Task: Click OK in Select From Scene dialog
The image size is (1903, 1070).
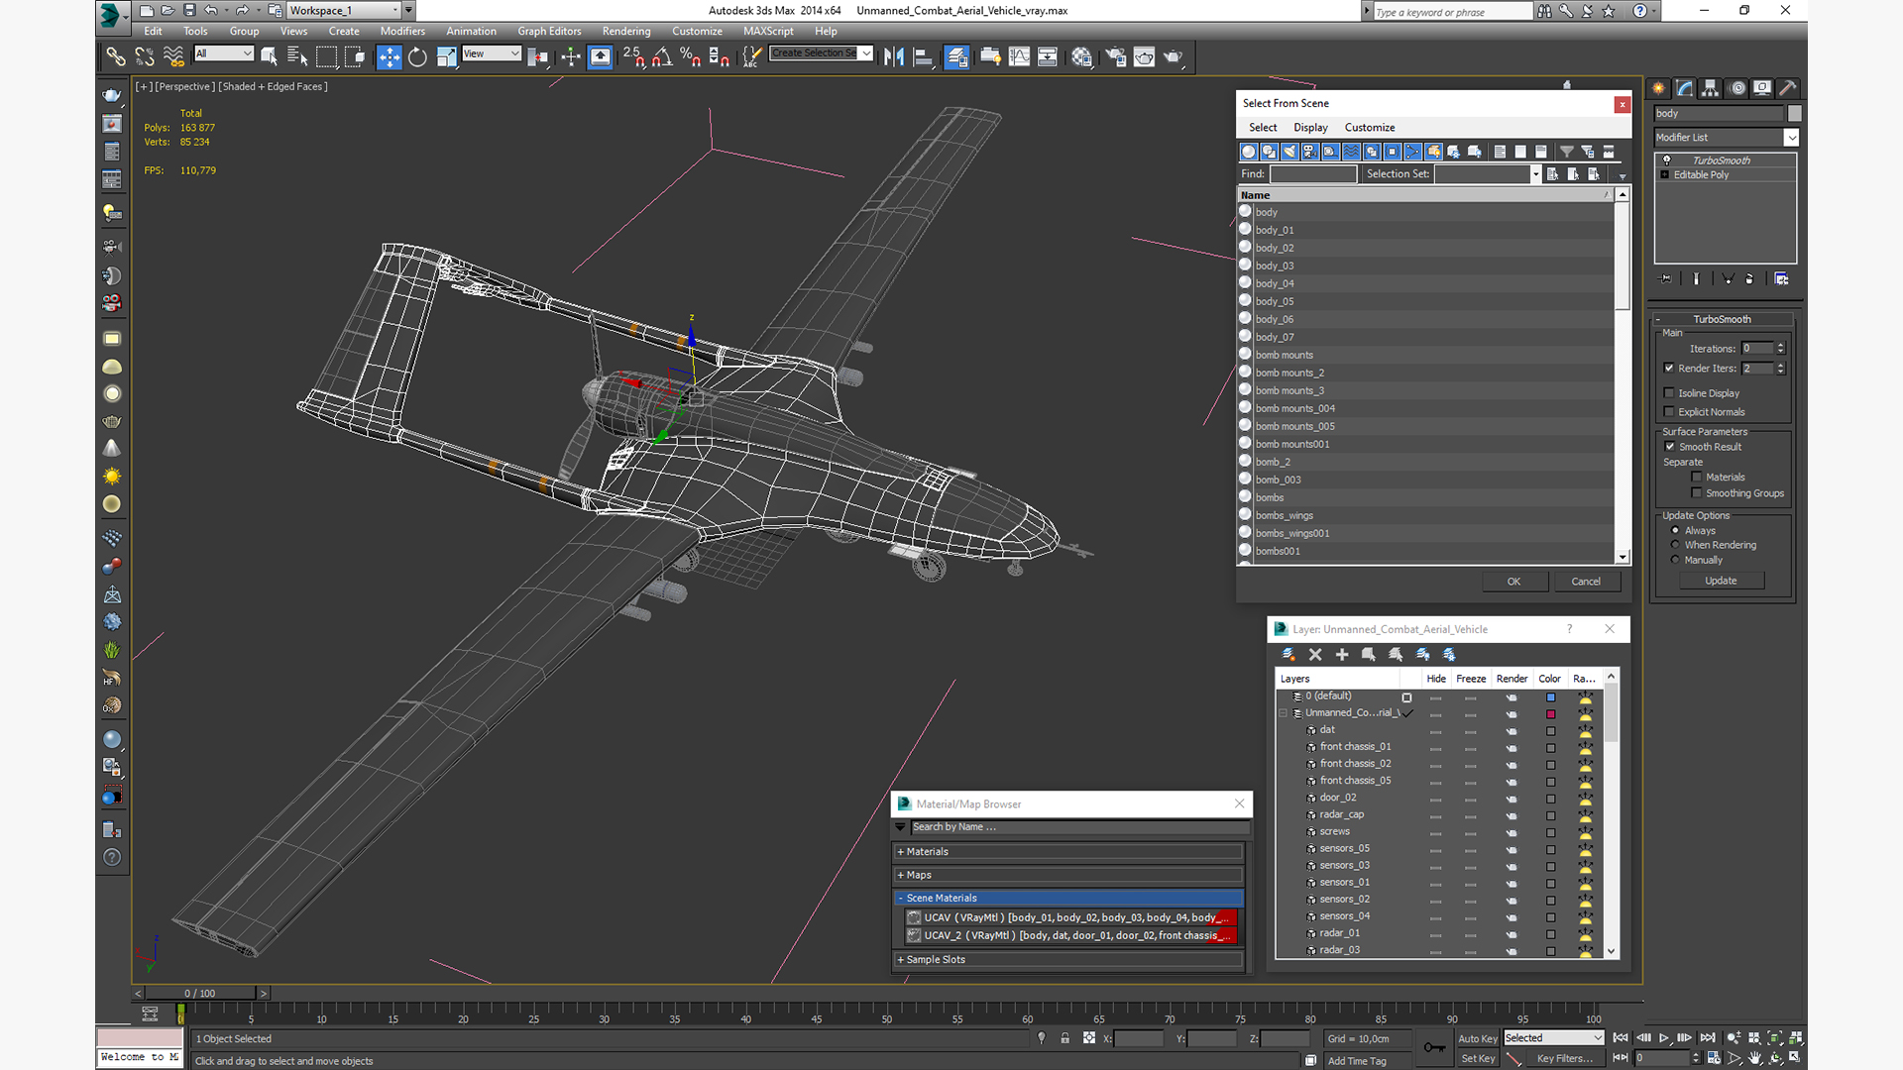Action: [1513, 582]
